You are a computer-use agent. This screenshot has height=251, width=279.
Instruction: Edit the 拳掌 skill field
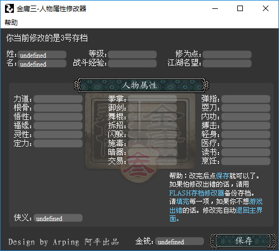[152, 99]
